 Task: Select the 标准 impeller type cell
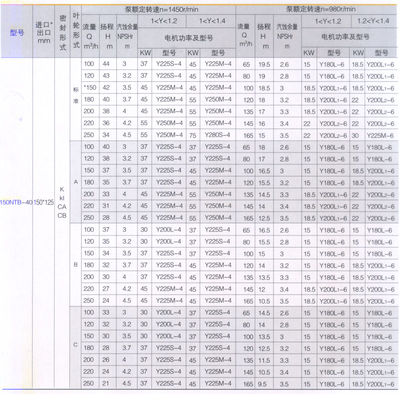pos(76,98)
